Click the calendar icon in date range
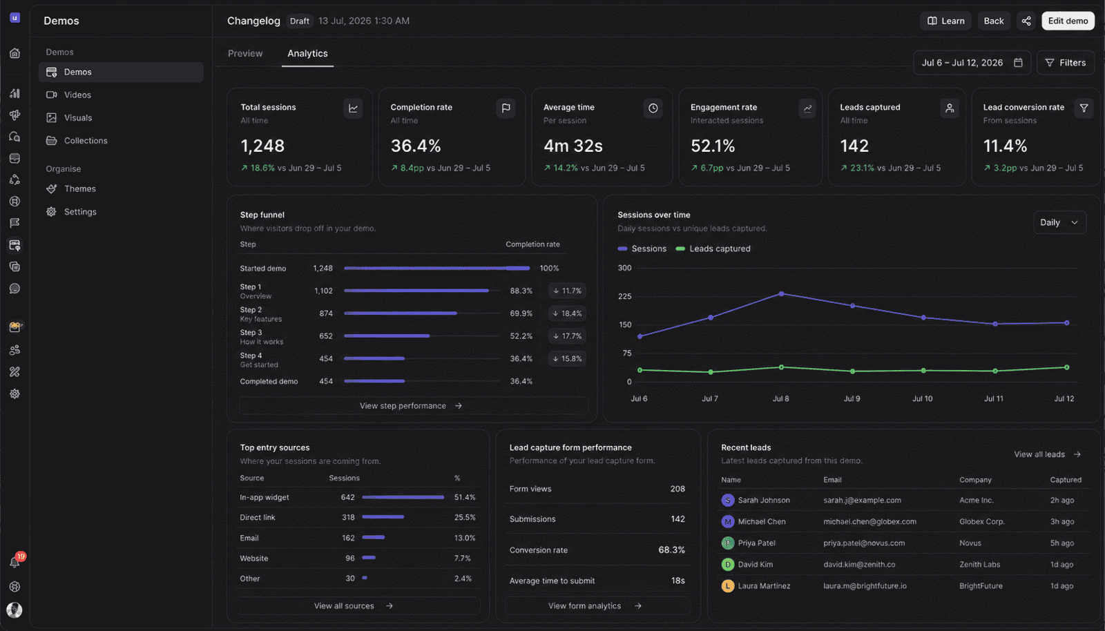This screenshot has width=1105, height=631. click(1018, 63)
